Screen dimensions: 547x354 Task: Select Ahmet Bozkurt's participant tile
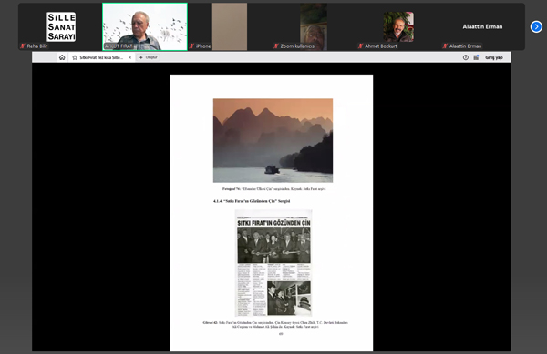[398, 26]
